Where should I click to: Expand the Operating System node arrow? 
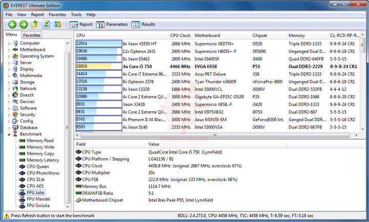coord(9,56)
